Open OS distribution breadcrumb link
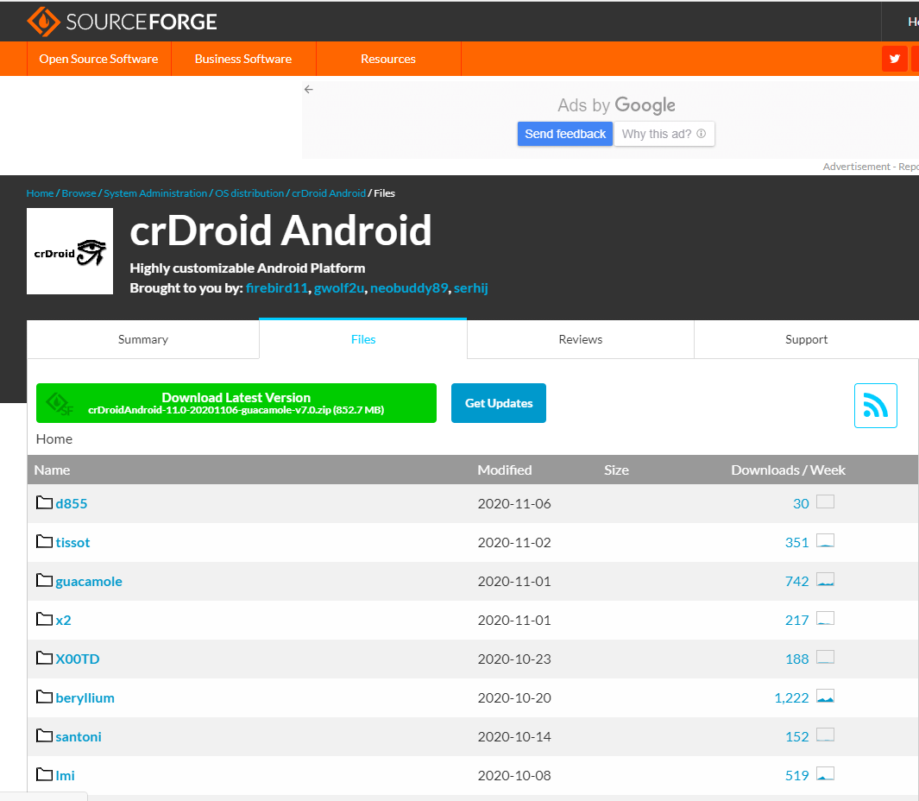Image resolution: width=919 pixels, height=801 pixels. (249, 193)
